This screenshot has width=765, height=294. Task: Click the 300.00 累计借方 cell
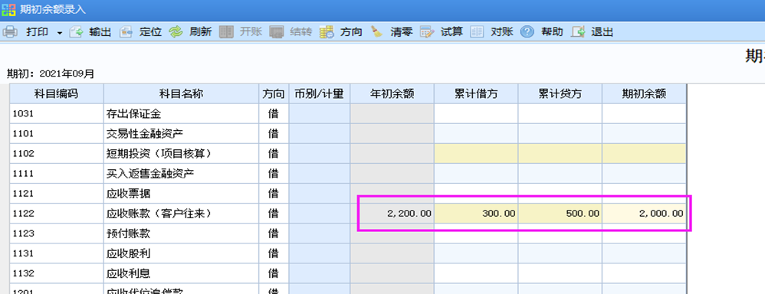point(476,213)
